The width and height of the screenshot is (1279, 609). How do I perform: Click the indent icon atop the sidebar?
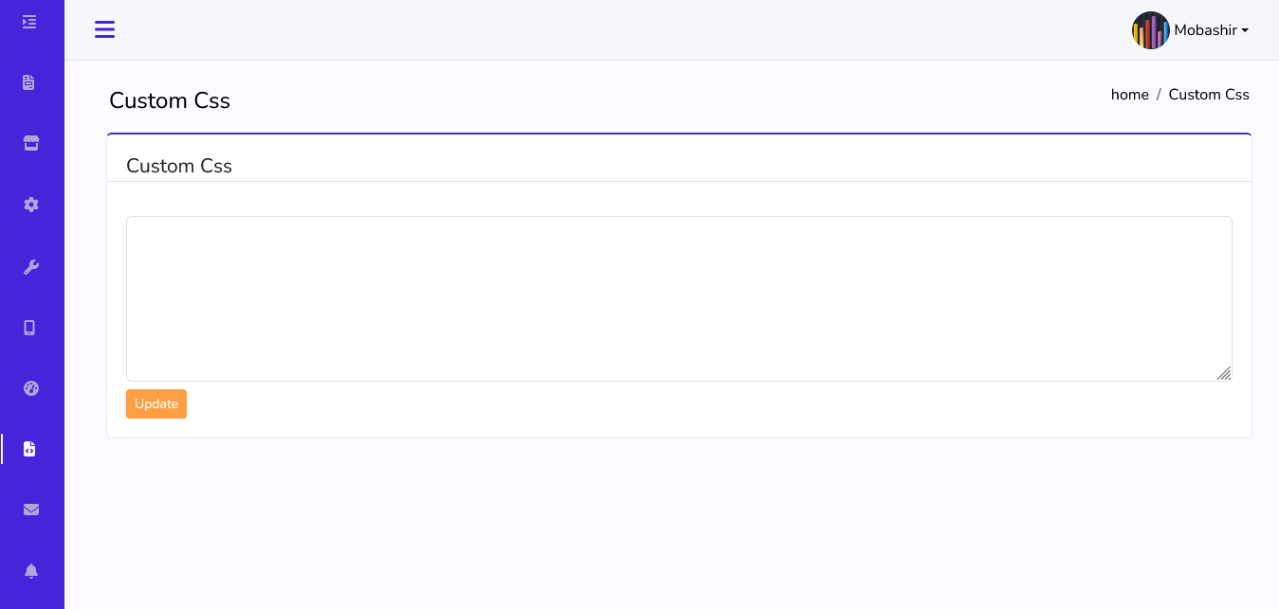29,22
